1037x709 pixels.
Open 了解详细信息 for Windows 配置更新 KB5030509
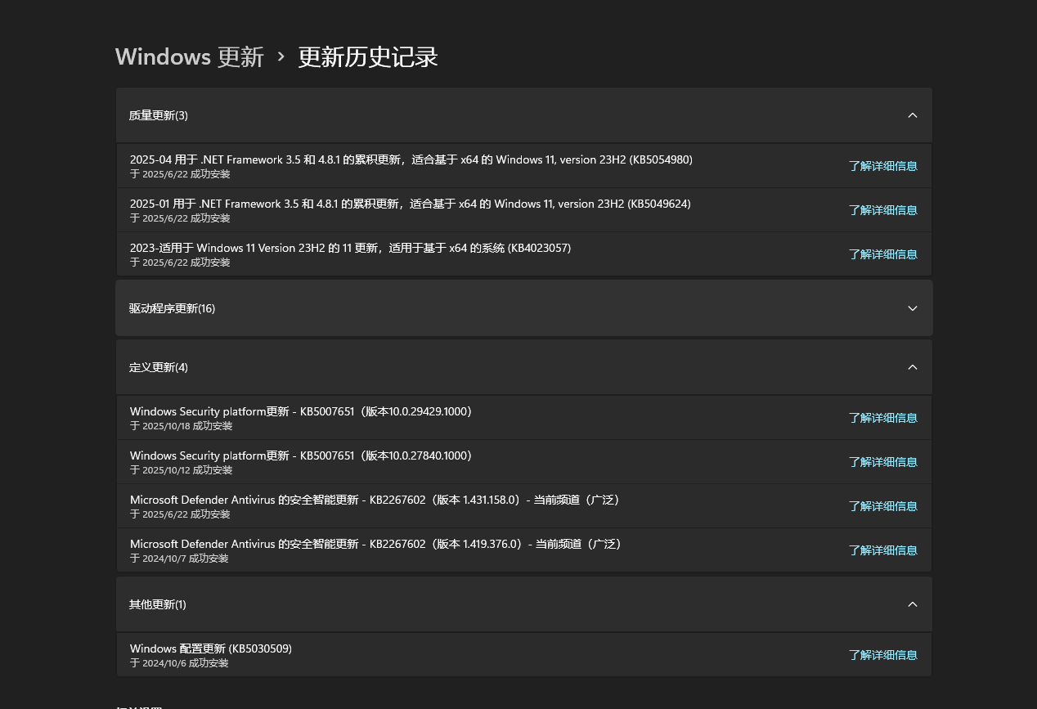pos(882,655)
